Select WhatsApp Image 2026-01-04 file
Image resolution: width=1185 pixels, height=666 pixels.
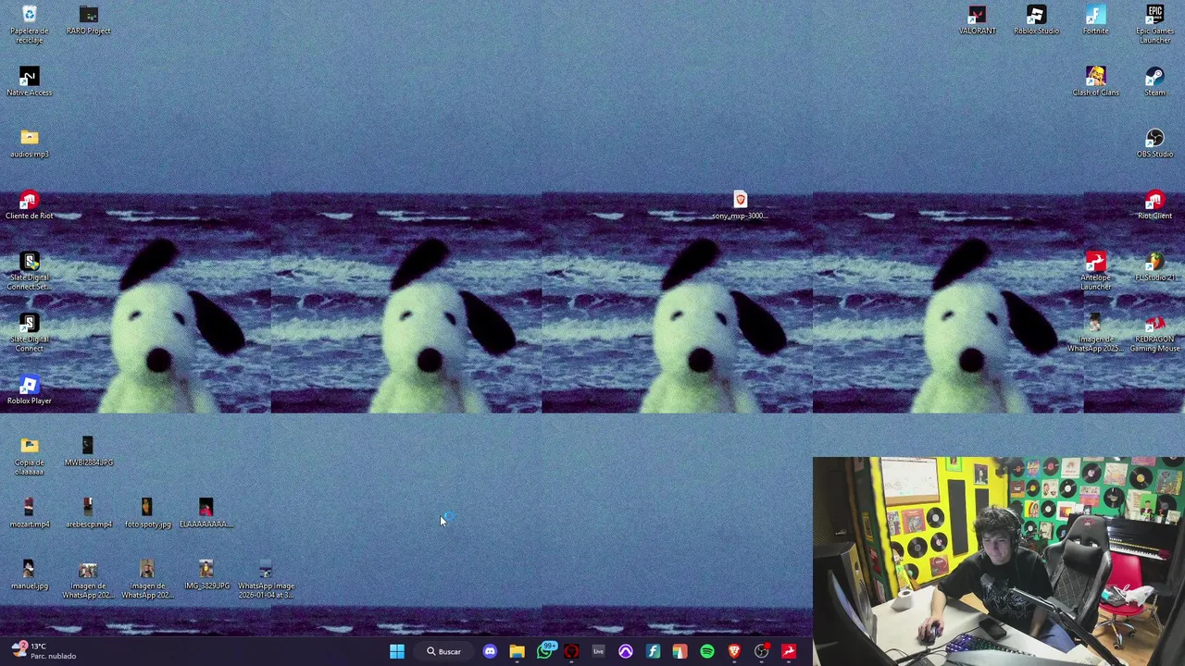(266, 579)
